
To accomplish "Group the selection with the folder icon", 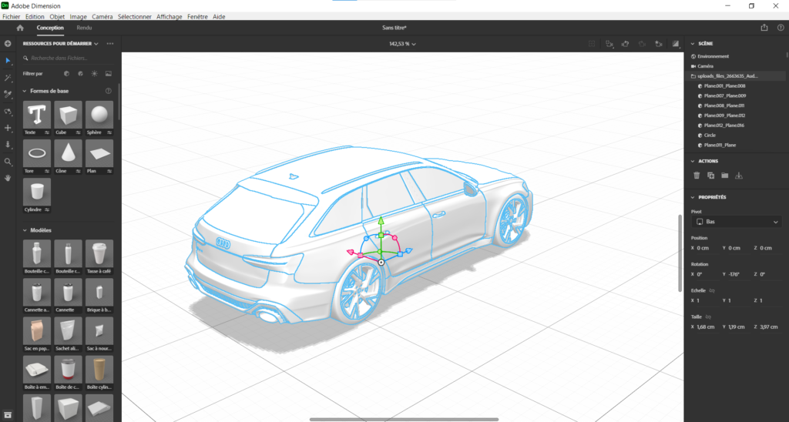I will point(724,176).
